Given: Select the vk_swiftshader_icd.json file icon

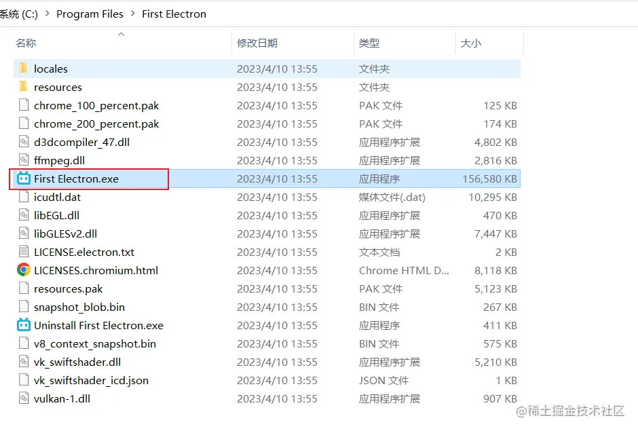Looking at the screenshot, I should click(x=24, y=379).
